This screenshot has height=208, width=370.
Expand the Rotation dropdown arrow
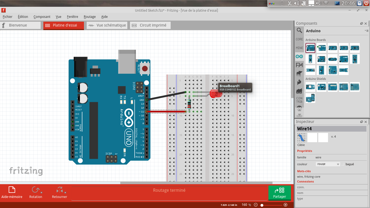[x=41, y=193]
